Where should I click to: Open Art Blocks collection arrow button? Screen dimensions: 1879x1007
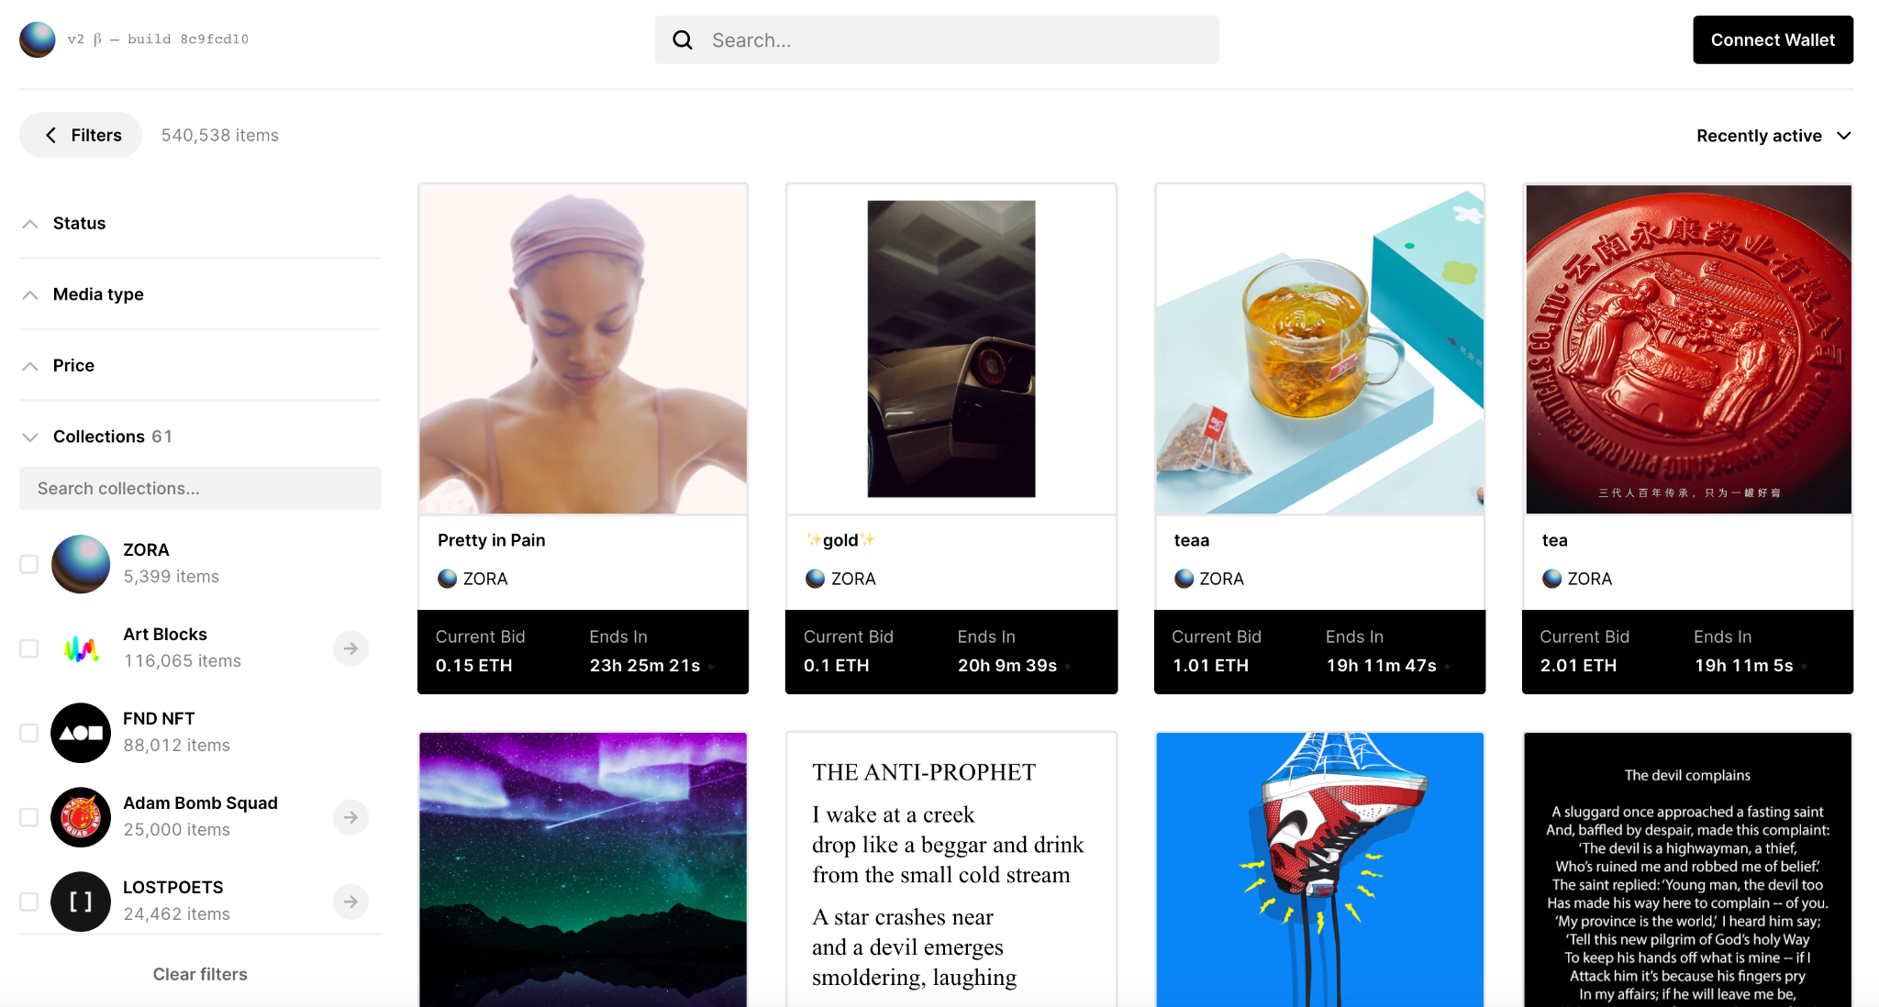click(350, 648)
